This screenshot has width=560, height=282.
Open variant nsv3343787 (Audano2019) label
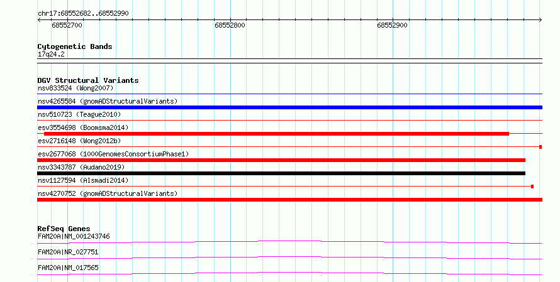click(81, 167)
